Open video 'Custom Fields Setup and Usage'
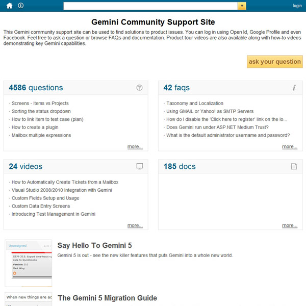The height and width of the screenshot is (306, 306). click(45, 198)
